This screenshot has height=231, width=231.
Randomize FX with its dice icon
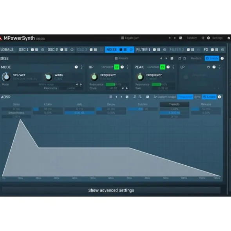212,50
